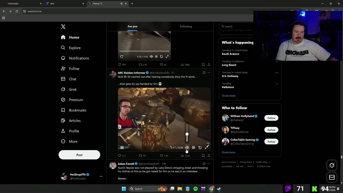
Task: Click the X logo in sidebar
Action: (63, 27)
